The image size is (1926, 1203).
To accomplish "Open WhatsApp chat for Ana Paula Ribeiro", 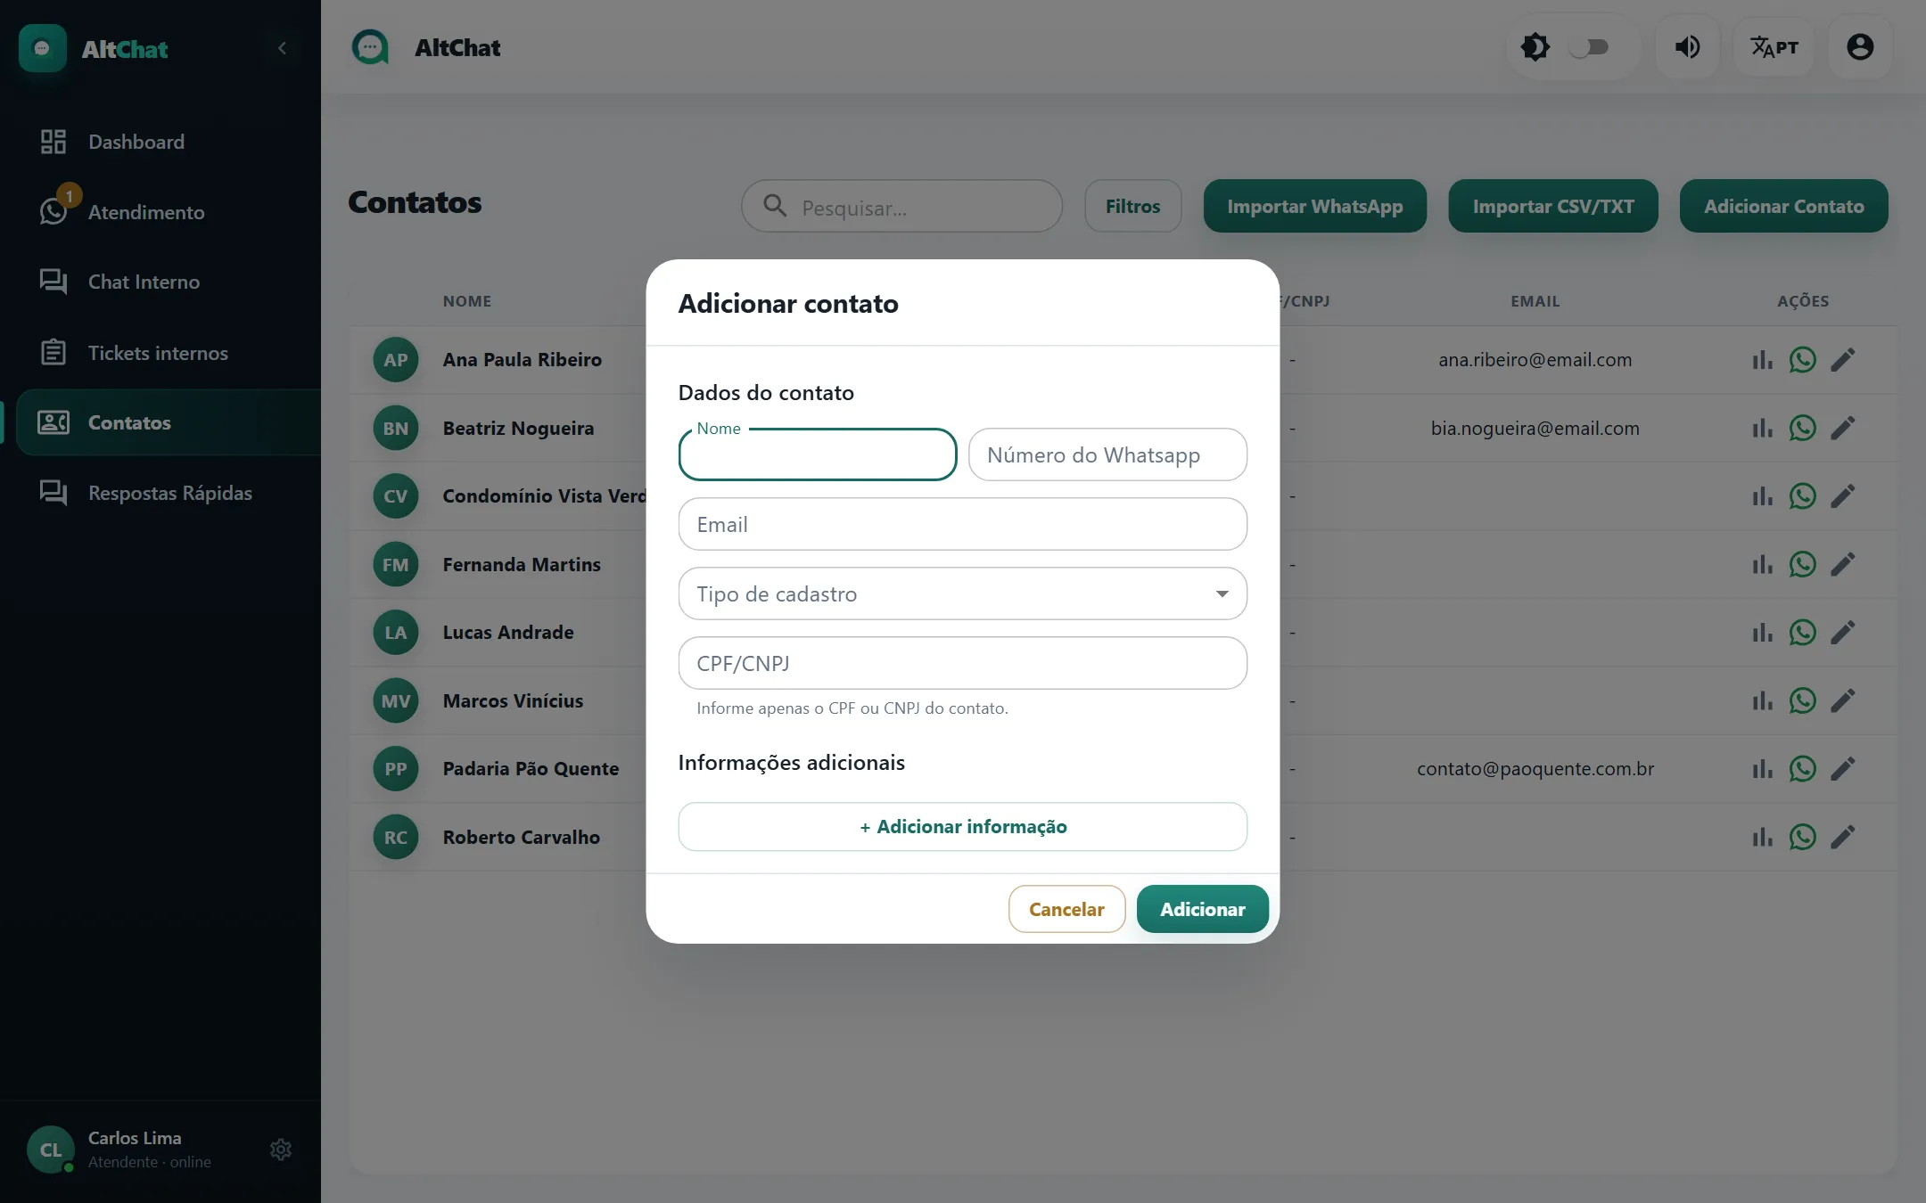I will [1802, 360].
